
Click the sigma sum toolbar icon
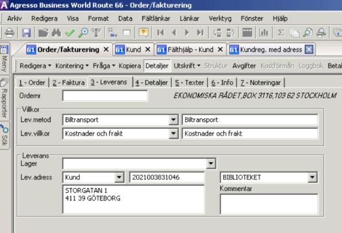coord(281,33)
